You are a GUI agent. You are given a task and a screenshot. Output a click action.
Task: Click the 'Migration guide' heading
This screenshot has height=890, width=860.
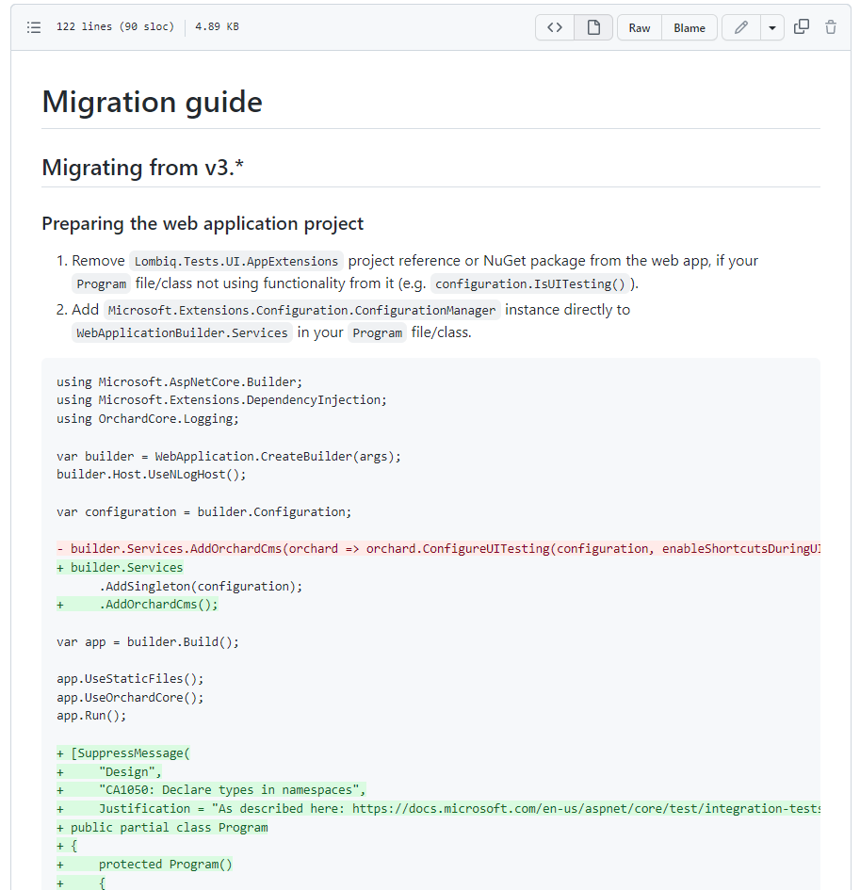pos(153,102)
